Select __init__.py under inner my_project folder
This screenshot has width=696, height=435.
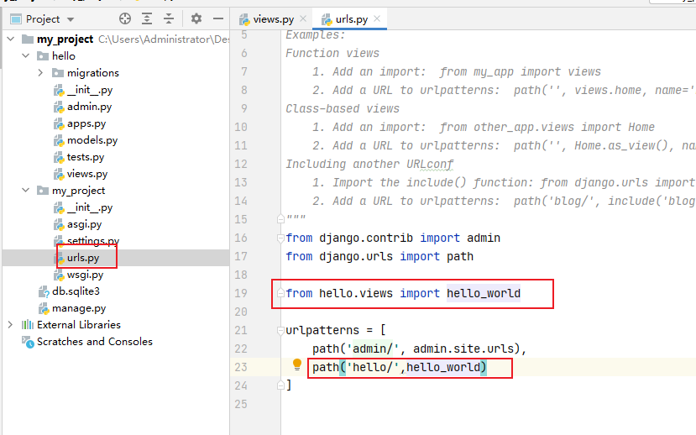coord(83,207)
